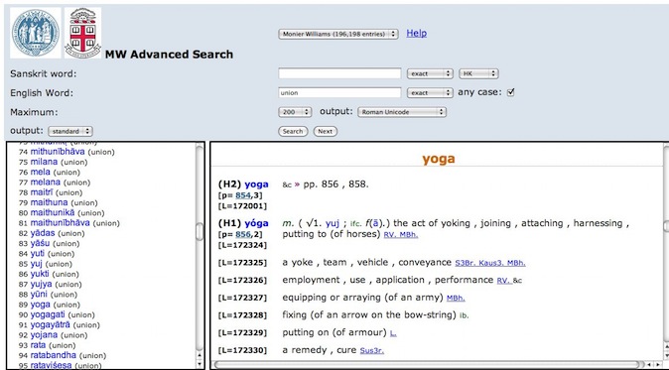669x370 pixels.
Task: Open the MBh. citation after army
Action: tap(456, 299)
